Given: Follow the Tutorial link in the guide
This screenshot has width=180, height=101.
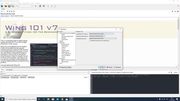Looking at the screenshot, I should point(15,44).
